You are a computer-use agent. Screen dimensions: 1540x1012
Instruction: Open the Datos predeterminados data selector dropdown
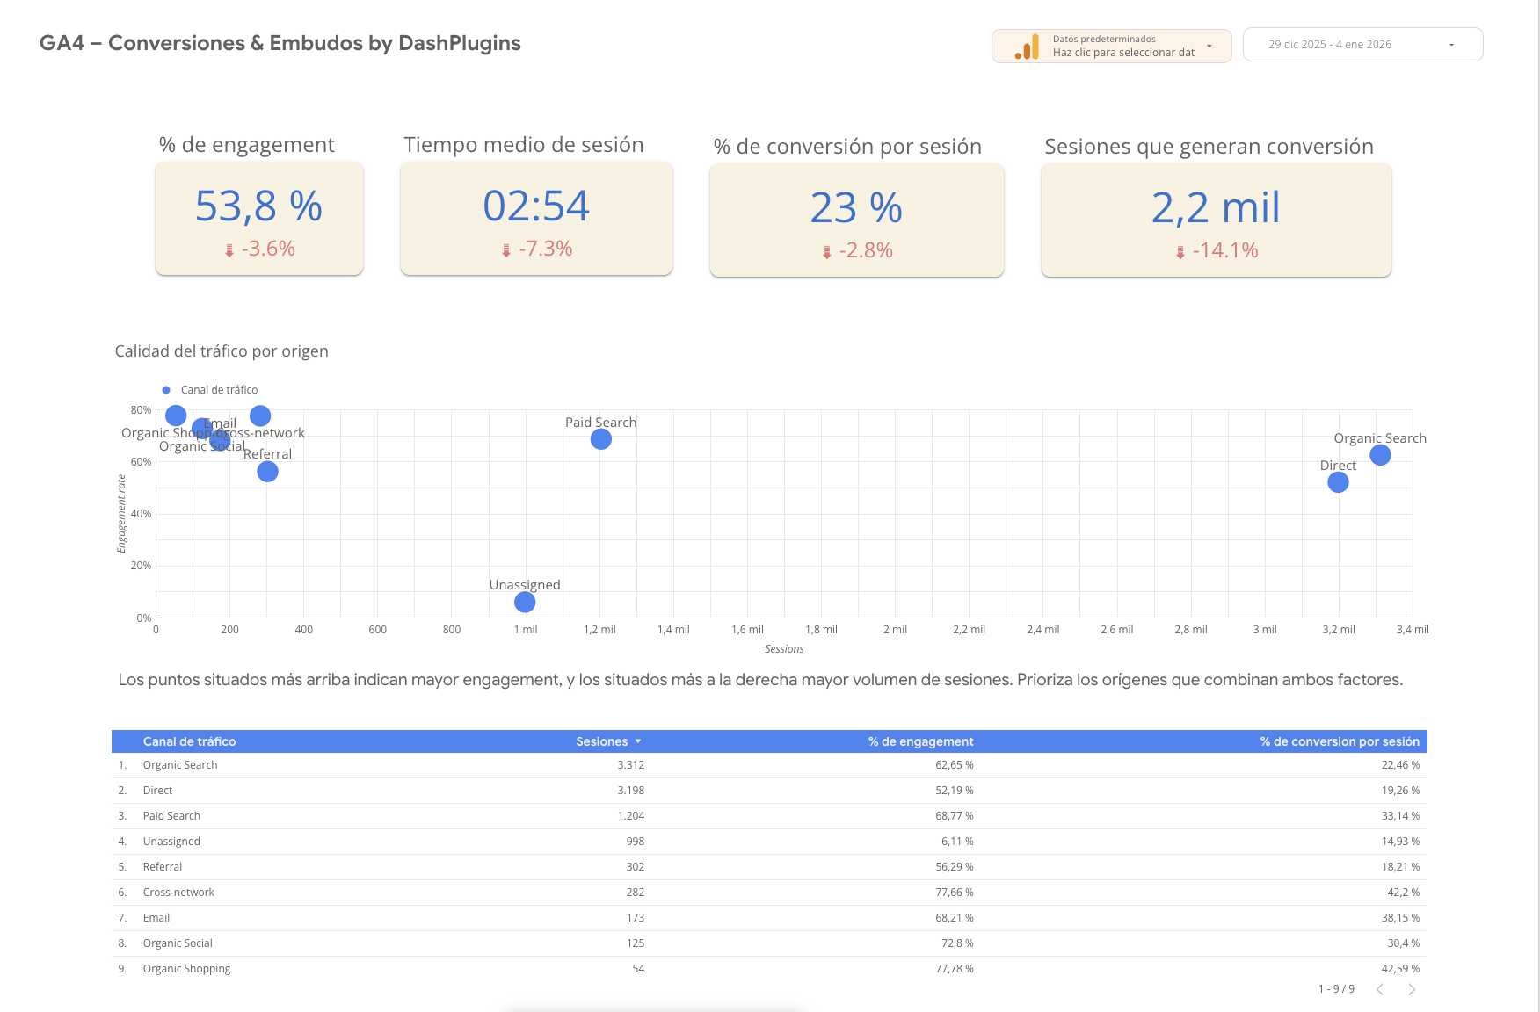tap(1209, 46)
